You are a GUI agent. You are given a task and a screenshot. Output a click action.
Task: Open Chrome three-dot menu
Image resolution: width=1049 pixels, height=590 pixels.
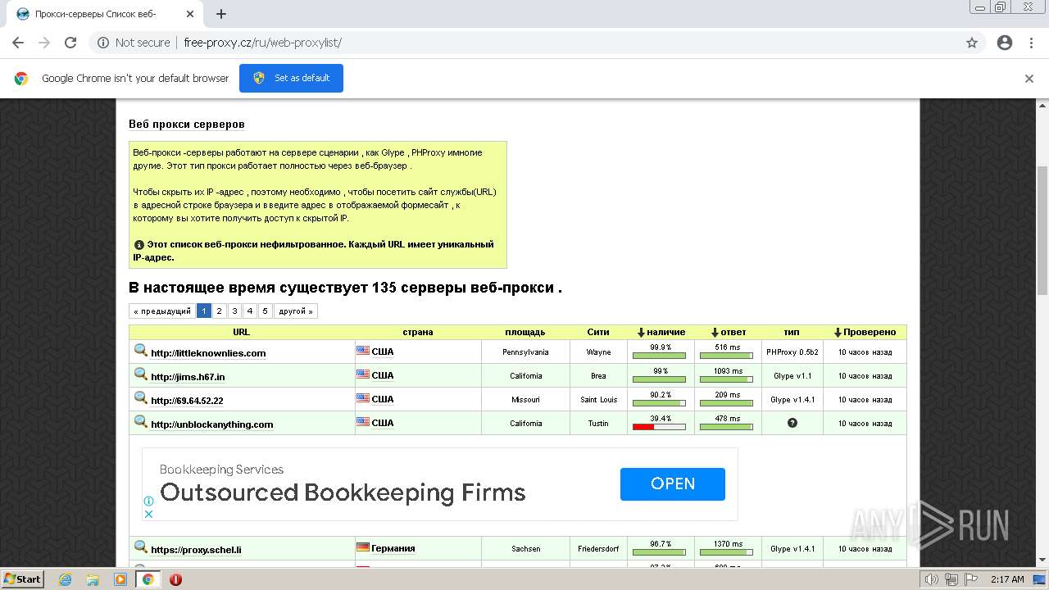[1031, 43]
